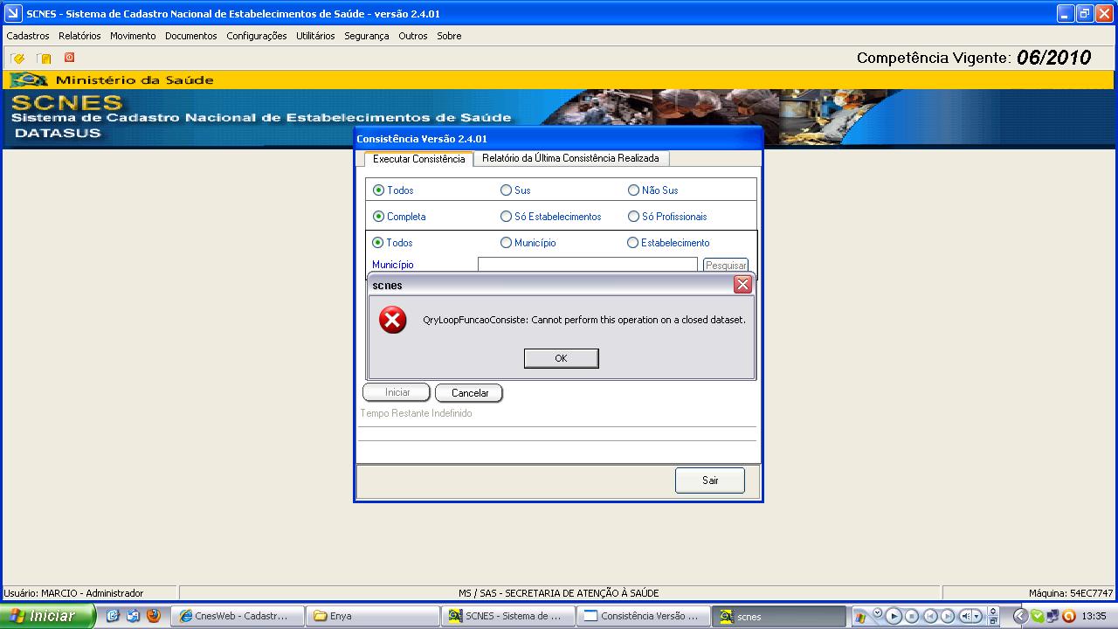1118x629 pixels.
Task: Switch to CnesWeb taskbar window
Action: coord(238,616)
